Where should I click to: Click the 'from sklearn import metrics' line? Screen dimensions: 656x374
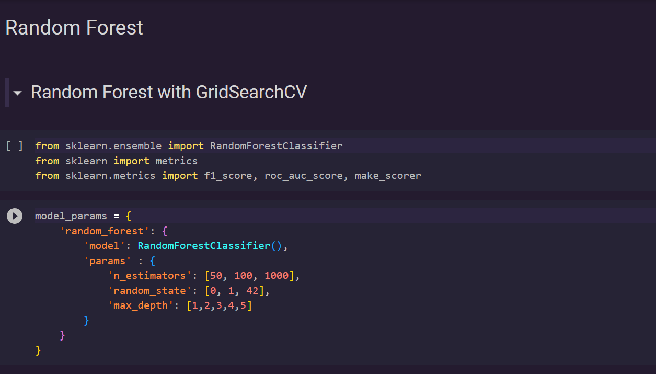[x=116, y=161]
